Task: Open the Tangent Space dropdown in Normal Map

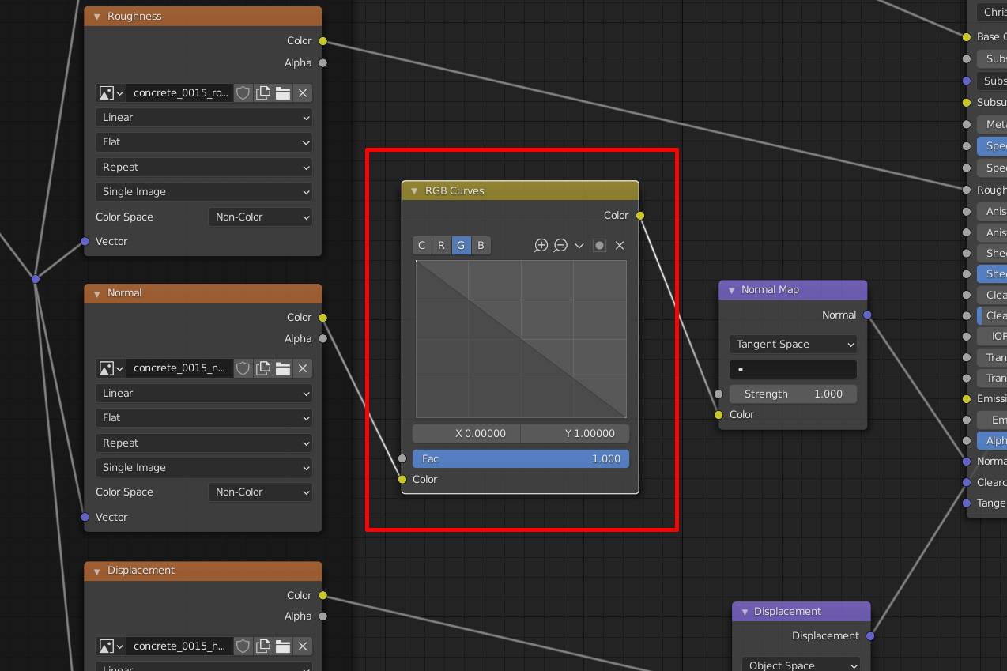Action: coord(793,345)
